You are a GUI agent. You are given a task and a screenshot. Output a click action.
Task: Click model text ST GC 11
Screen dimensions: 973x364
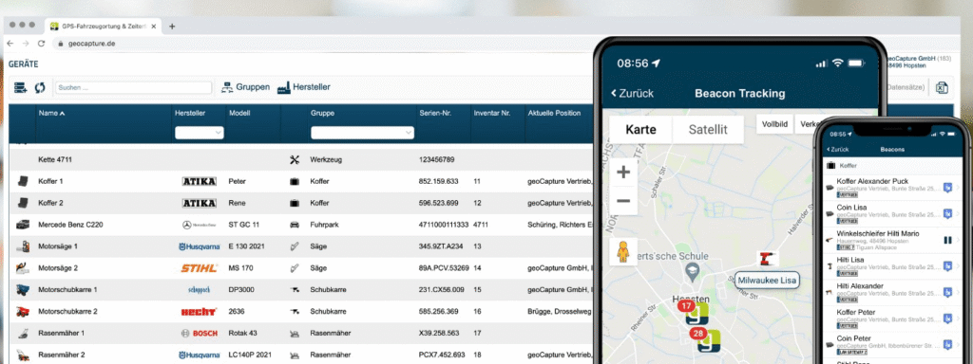coord(243,225)
